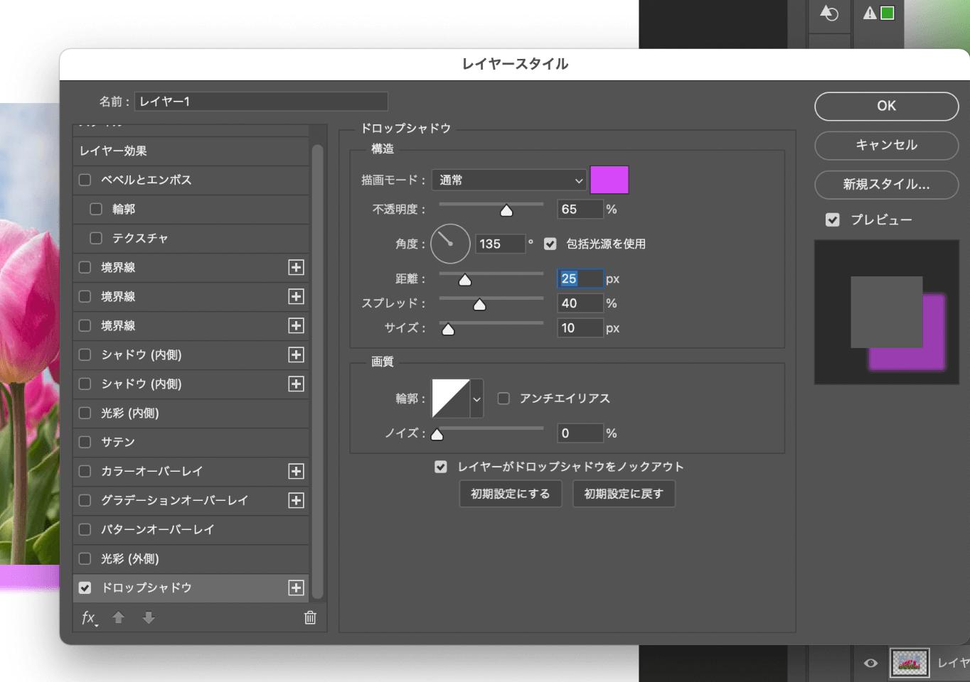This screenshot has width=970, height=682.
Task: Open the 輪郭 contour picker dropdown arrow
Action: point(476,399)
